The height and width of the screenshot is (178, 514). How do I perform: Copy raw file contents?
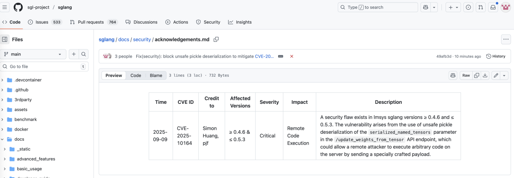point(477,75)
